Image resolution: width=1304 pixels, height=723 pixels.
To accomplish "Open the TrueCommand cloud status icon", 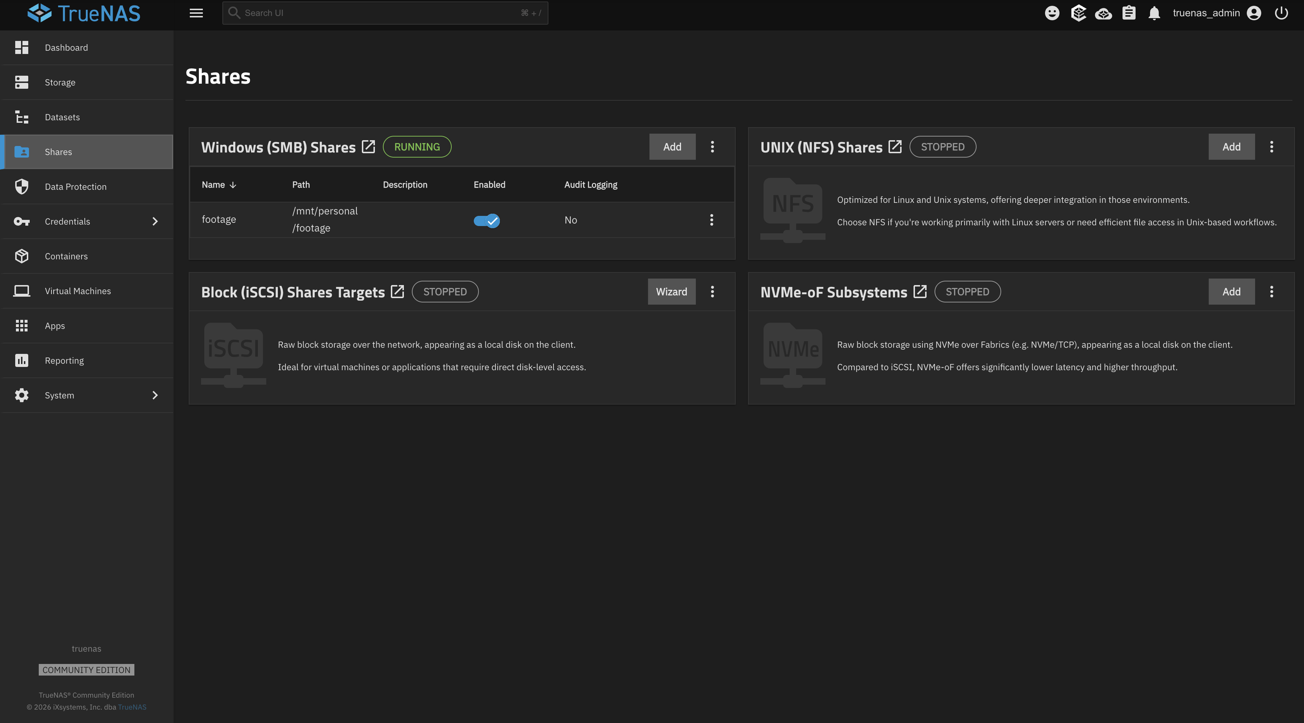I will (x=1104, y=13).
